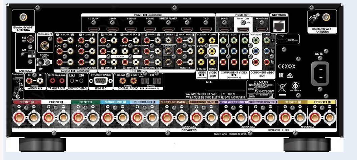Screen dimensions: 357x160
Task: Click the 'STRAIGHT CABLE' label
Action: [101, 75]
